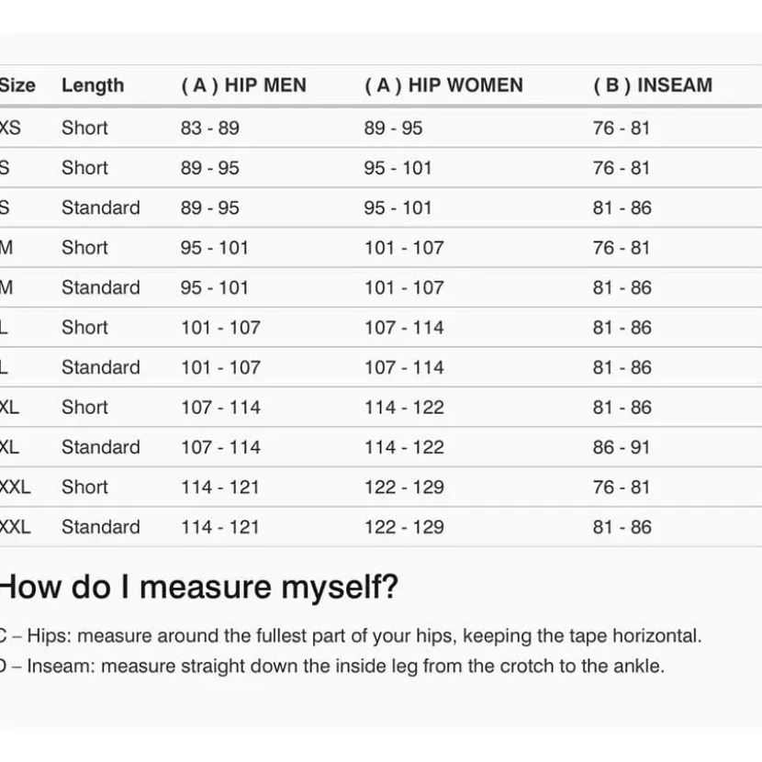Viewport: 762px width, 762px height.
Task: Select XXL Standard hip women 122 - 129
Action: (404, 527)
